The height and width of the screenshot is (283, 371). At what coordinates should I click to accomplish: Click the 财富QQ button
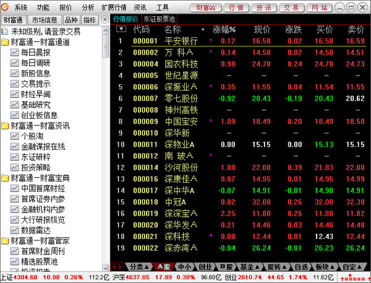coord(206,8)
